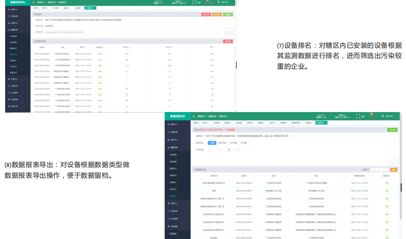Click fullscreen icon on device ranking page
This screenshot has height=239, width=406.
coord(195,3)
